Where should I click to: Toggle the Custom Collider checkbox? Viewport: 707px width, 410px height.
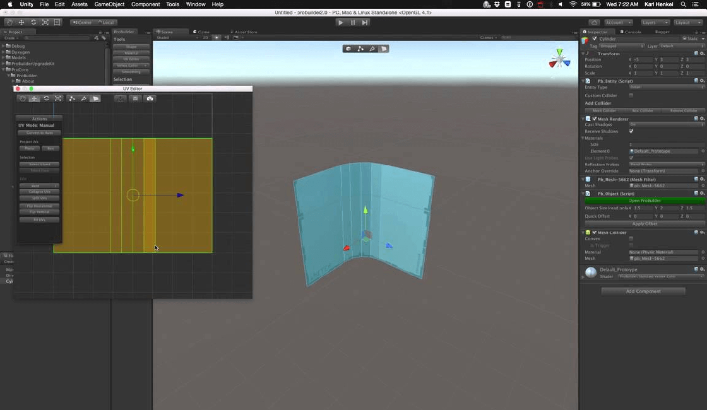point(631,95)
